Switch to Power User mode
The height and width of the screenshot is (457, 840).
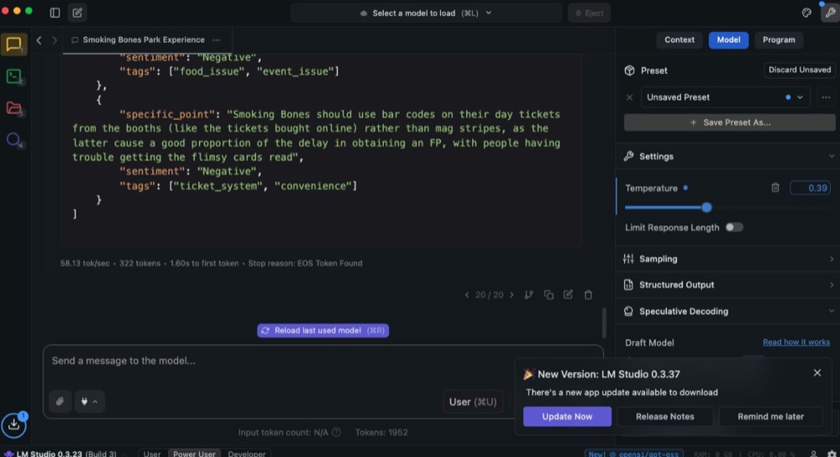tap(194, 454)
